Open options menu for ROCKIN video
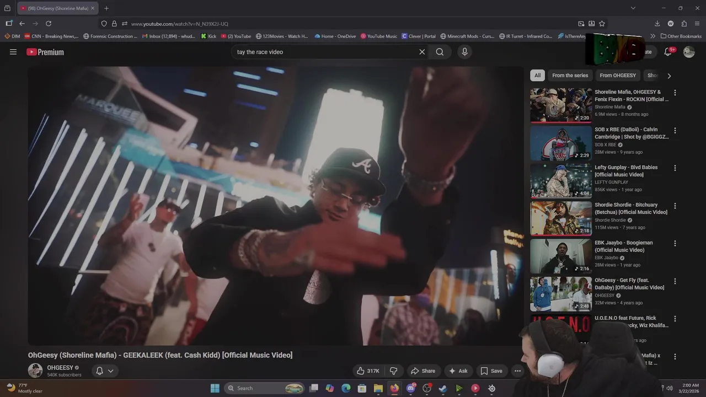Screen dimensions: 706x397 675,93
